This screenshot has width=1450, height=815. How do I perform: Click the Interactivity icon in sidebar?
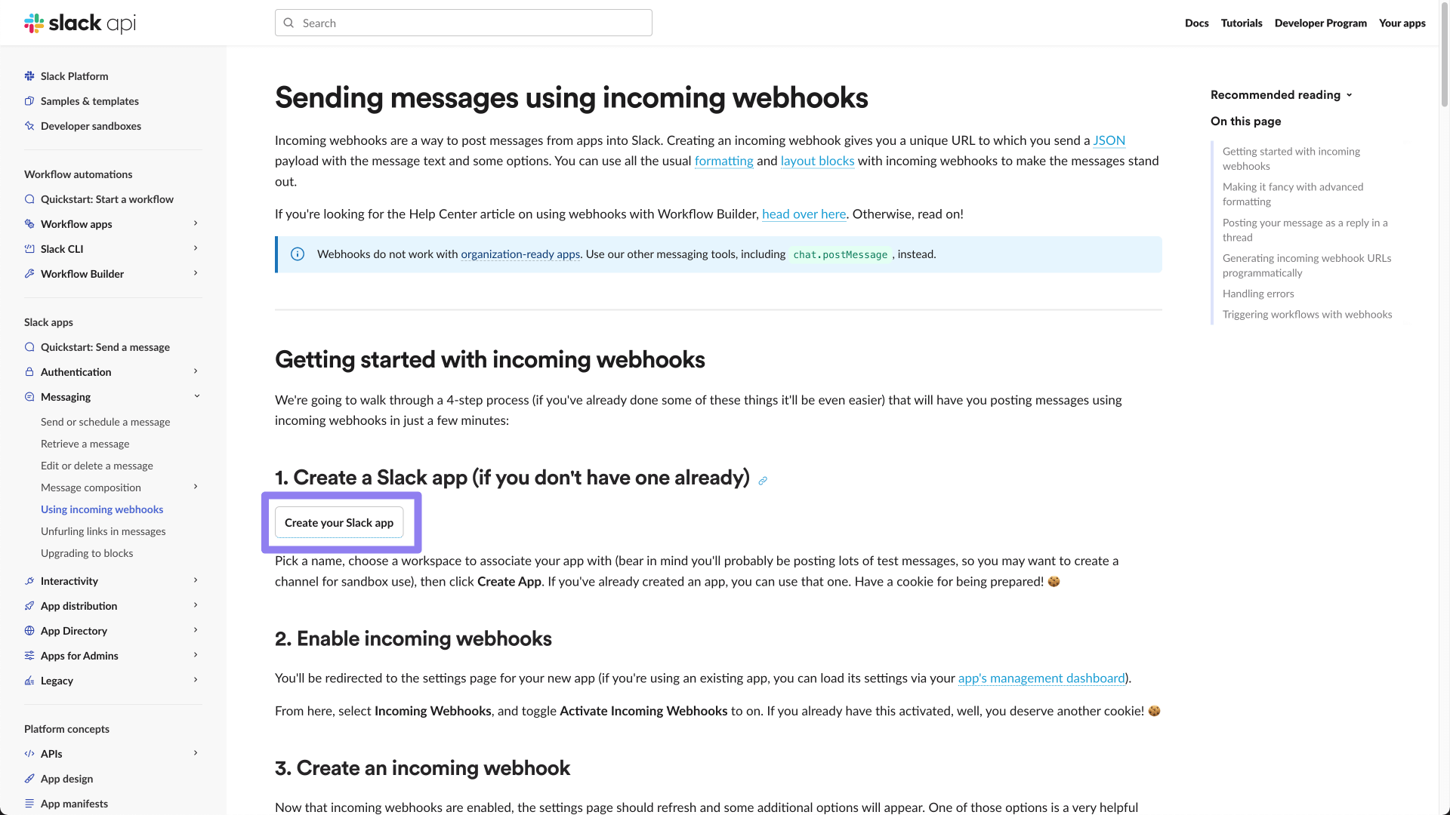pyautogui.click(x=29, y=580)
